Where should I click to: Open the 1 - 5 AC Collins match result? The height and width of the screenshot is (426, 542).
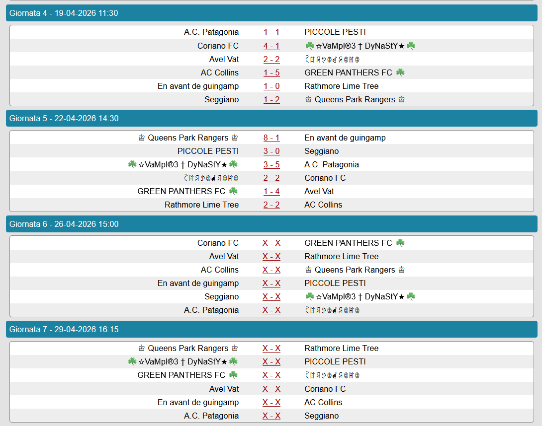click(271, 72)
